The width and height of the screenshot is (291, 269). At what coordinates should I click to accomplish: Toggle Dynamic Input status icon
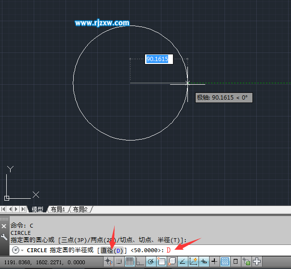pos(204,262)
